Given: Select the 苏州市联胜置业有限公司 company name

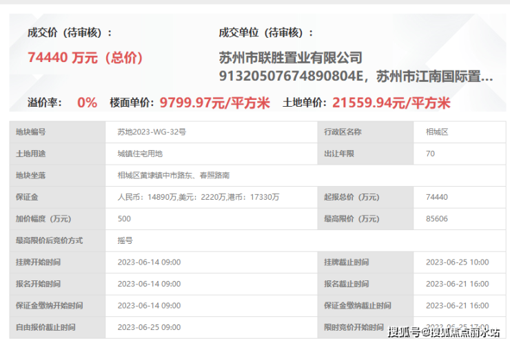Looking at the screenshot, I should pyautogui.click(x=290, y=58).
